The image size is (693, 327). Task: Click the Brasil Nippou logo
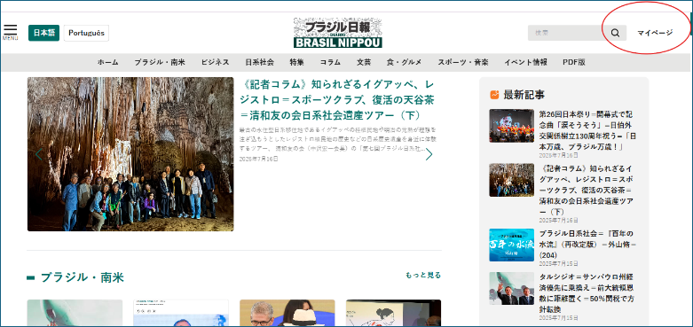(x=338, y=33)
